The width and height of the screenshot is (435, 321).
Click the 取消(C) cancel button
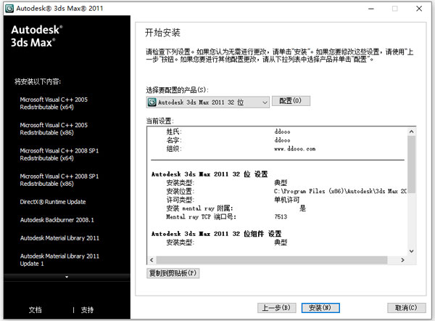[x=407, y=308]
